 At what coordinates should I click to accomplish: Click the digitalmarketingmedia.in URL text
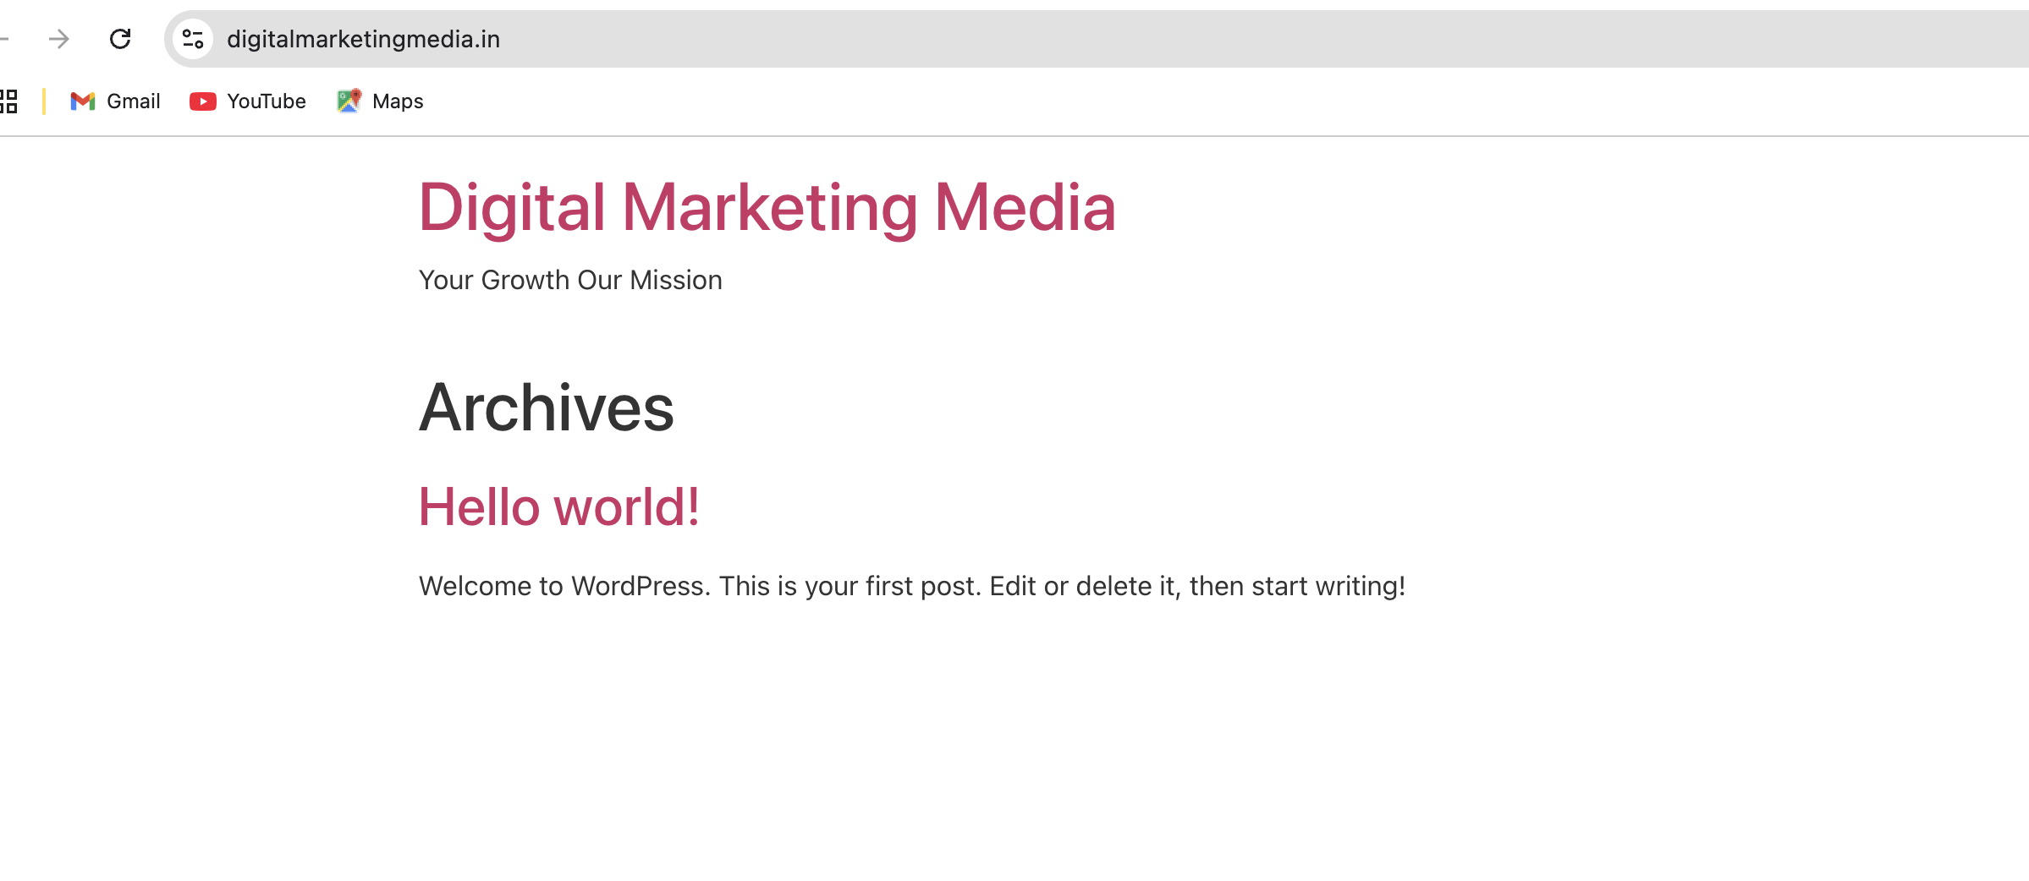tap(363, 39)
